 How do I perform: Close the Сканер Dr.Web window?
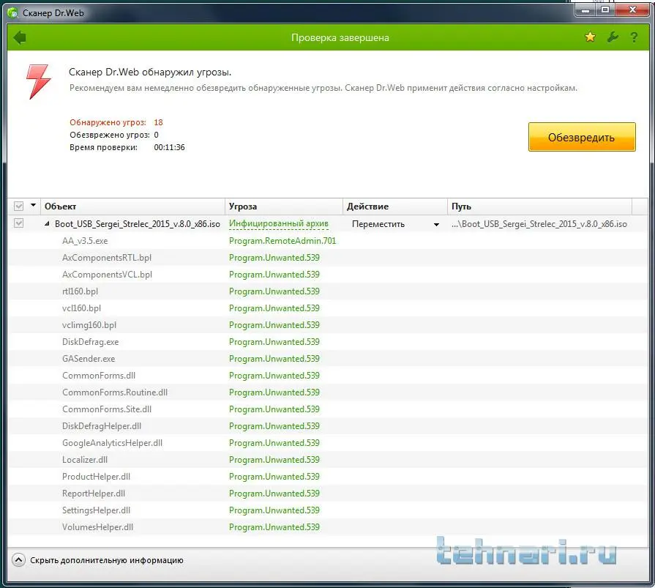point(632,10)
